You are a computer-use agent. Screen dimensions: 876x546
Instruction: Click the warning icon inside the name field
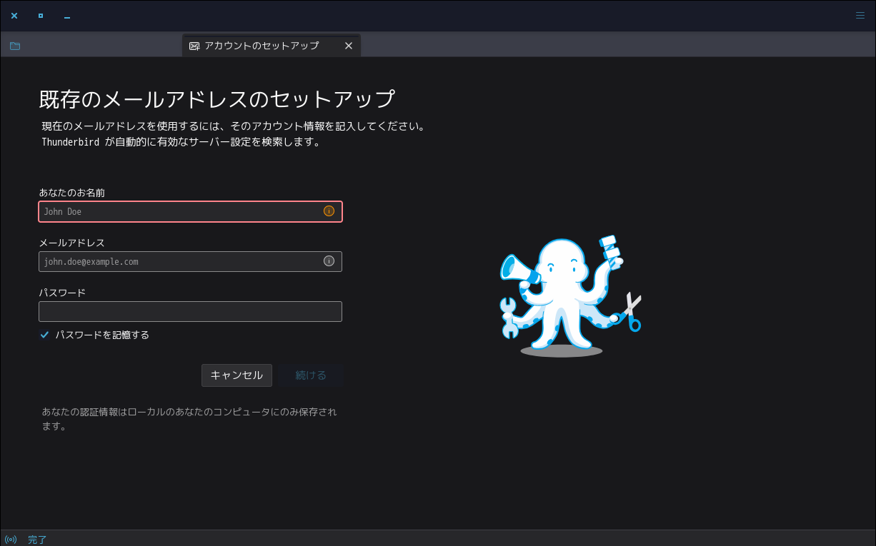coord(329,211)
